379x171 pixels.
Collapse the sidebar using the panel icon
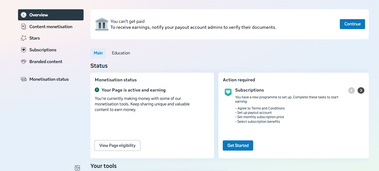tap(77, 168)
